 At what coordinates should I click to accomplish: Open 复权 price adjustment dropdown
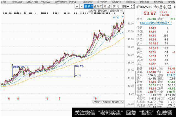pyautogui.click(x=89, y=7)
